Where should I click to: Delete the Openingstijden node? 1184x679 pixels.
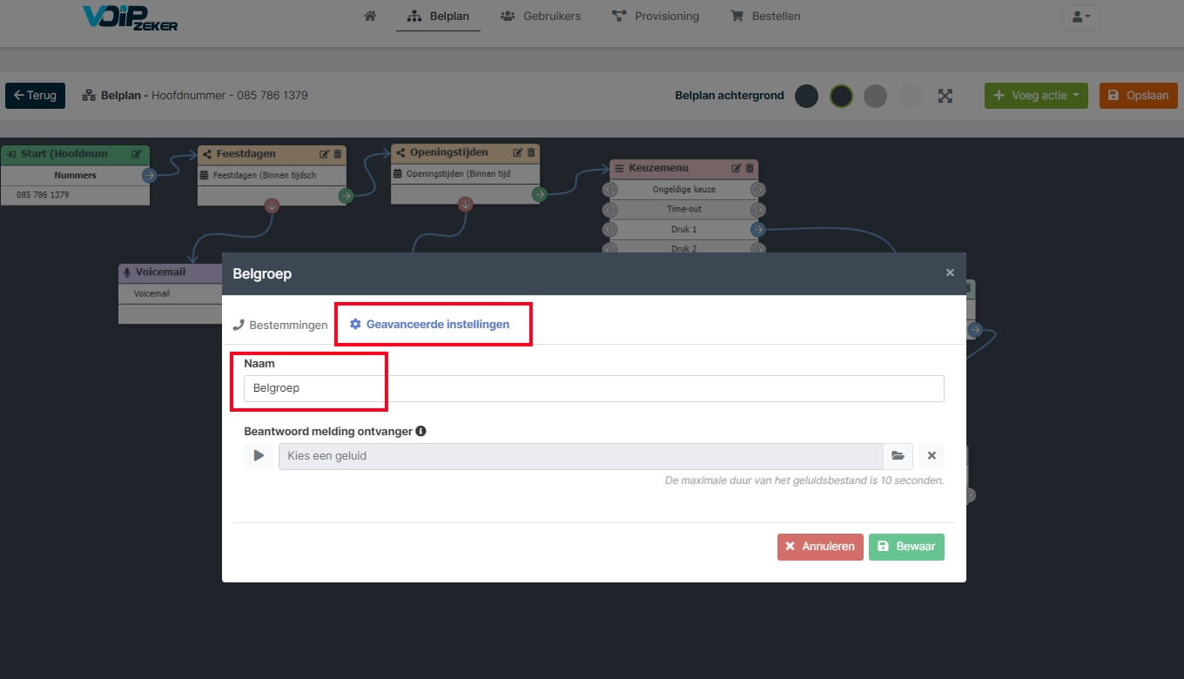click(531, 152)
